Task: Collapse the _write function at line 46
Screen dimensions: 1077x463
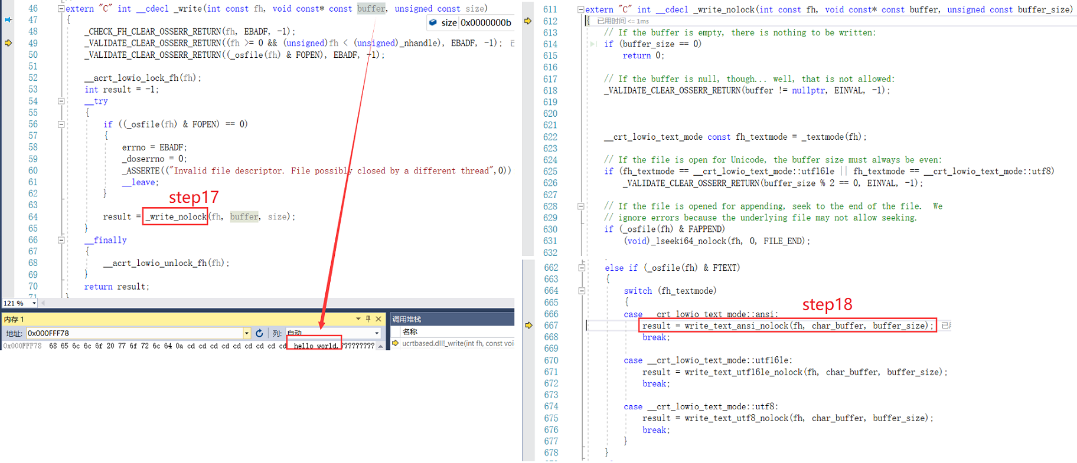Action: 61,9
